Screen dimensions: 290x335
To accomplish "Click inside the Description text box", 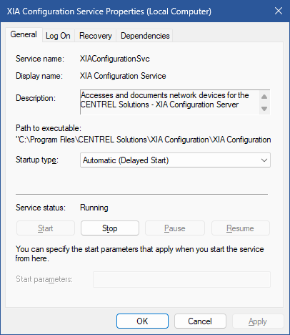I will [x=169, y=102].
